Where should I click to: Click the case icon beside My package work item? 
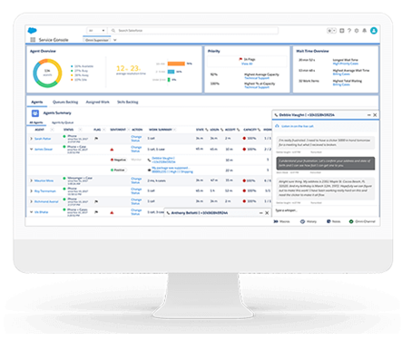point(149,170)
